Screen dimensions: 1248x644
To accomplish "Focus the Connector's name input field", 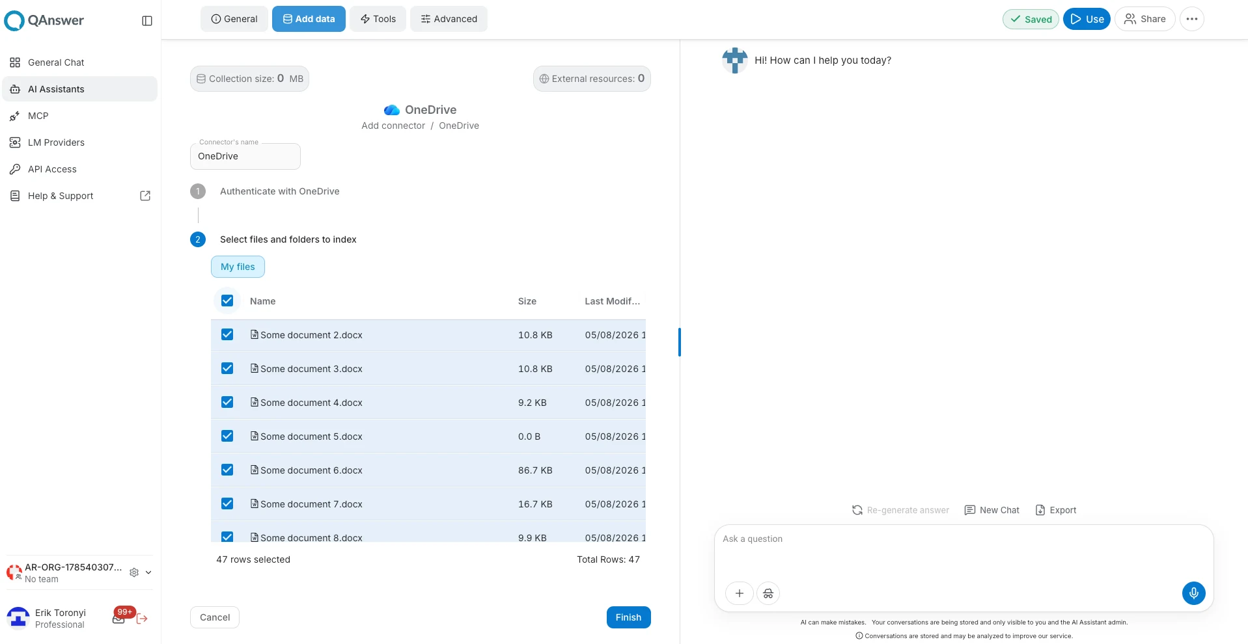I will click(245, 156).
